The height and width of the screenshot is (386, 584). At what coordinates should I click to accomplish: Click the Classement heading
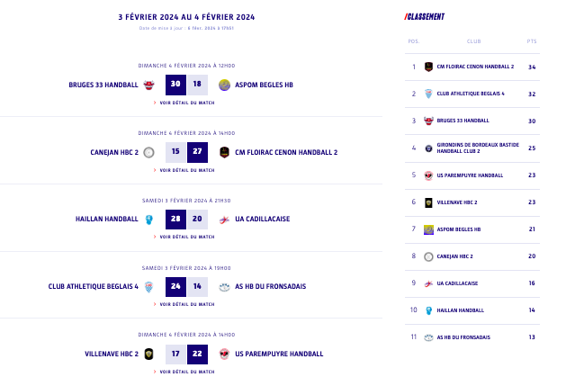[425, 16]
